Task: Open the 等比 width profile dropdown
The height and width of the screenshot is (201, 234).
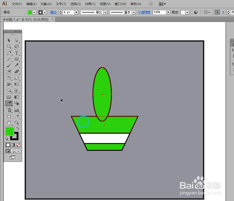Action: 105,12
